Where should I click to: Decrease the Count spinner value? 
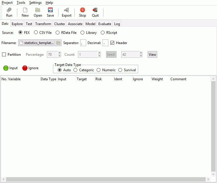[99, 56]
